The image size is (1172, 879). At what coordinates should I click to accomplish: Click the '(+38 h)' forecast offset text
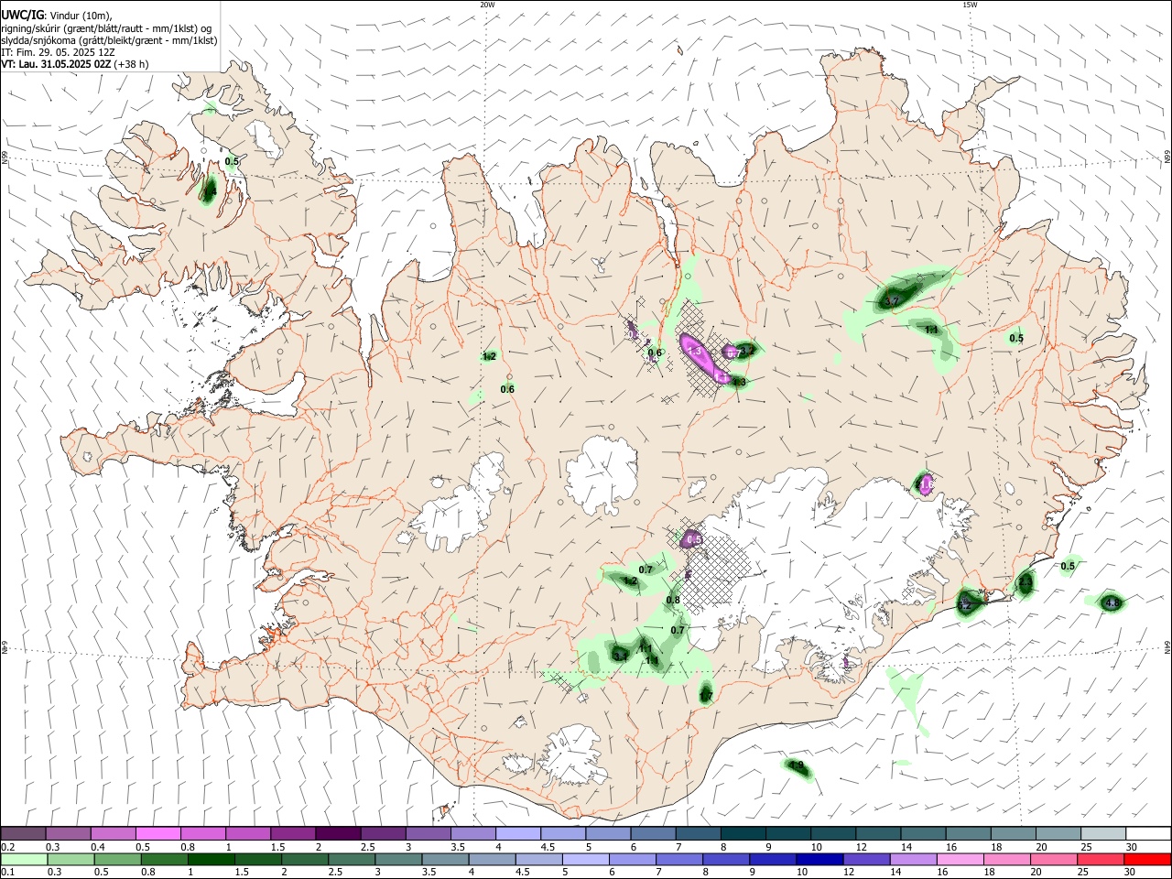[x=132, y=64]
